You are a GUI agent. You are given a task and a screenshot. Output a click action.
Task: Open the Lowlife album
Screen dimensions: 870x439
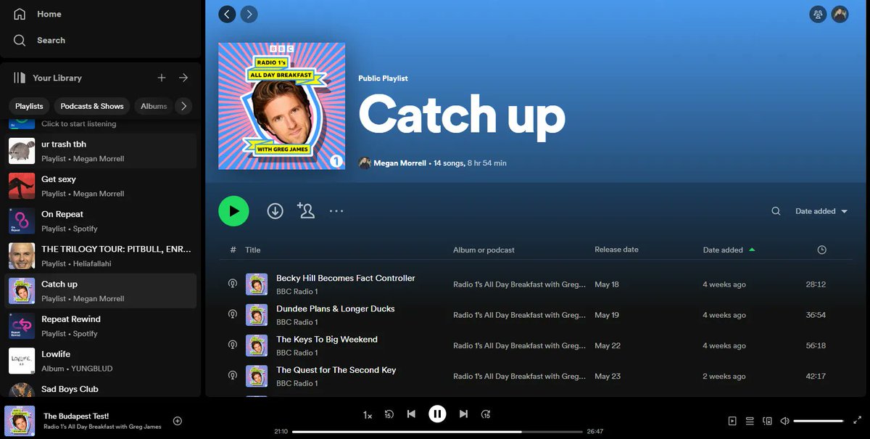point(101,361)
